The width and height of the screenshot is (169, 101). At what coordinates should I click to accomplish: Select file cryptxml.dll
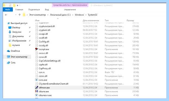click(44, 30)
